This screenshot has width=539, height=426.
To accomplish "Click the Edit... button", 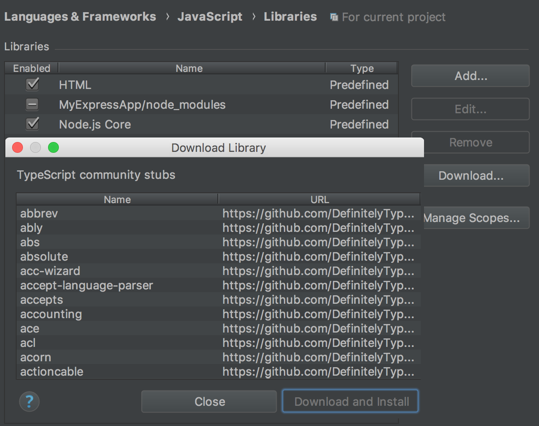I will pos(470,109).
